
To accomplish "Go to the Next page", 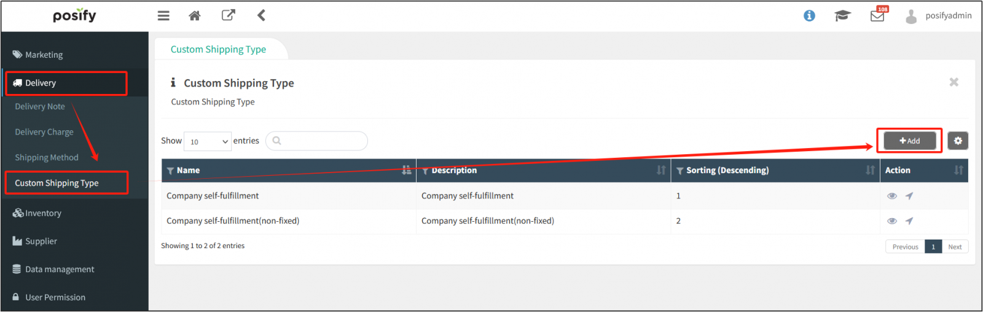I will pyautogui.click(x=955, y=247).
